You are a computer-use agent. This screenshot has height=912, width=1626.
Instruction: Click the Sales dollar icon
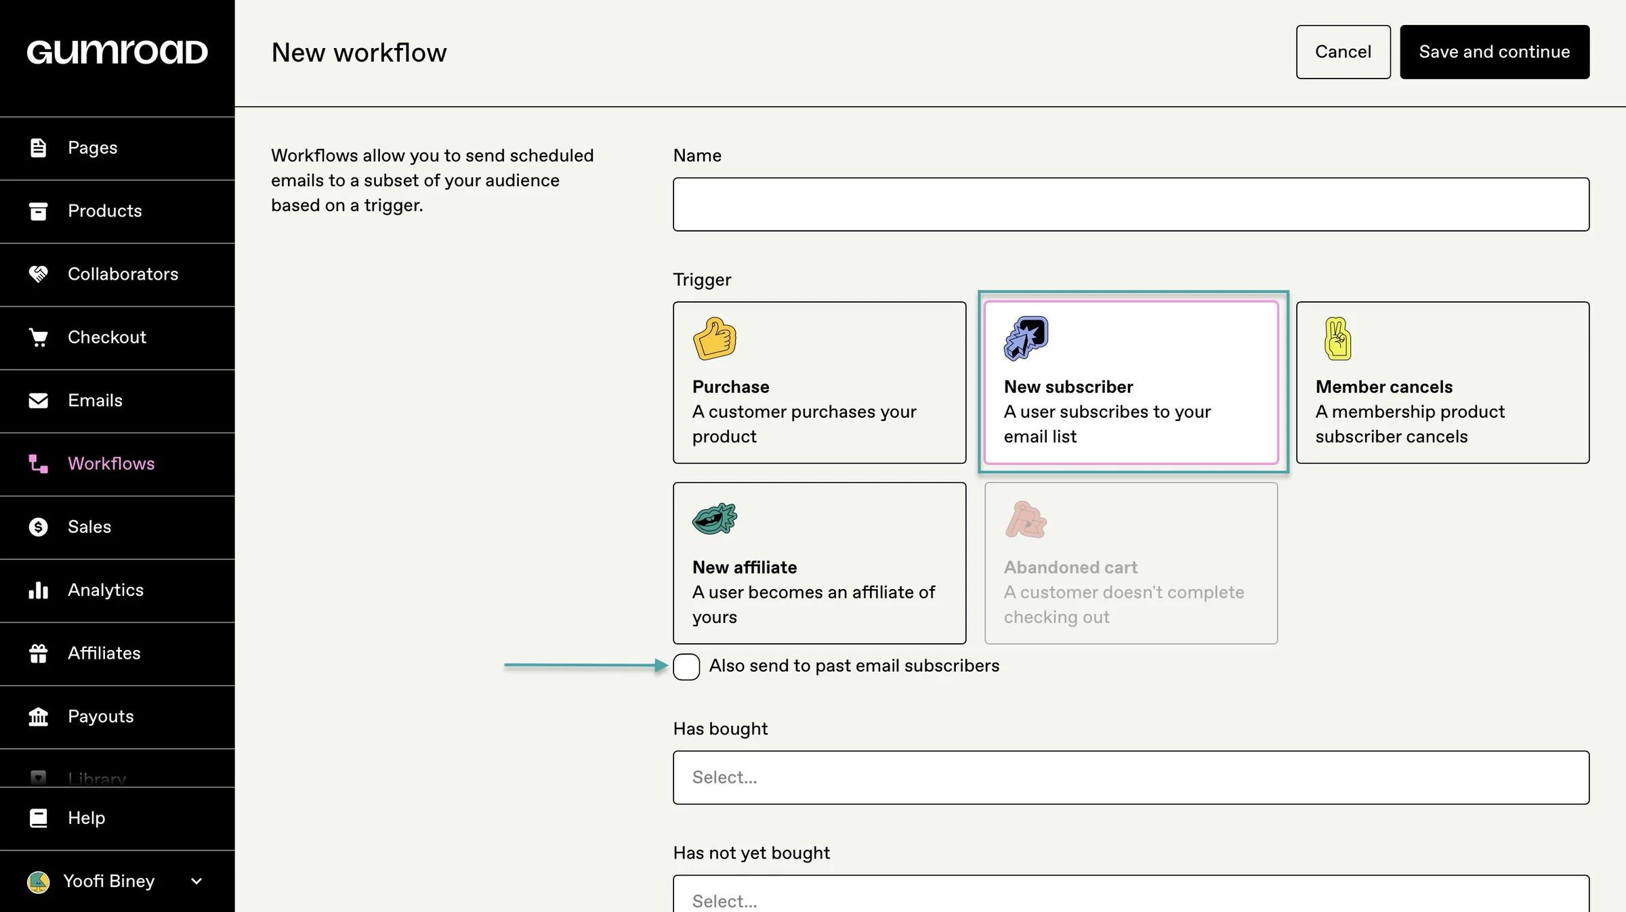pyautogui.click(x=39, y=527)
